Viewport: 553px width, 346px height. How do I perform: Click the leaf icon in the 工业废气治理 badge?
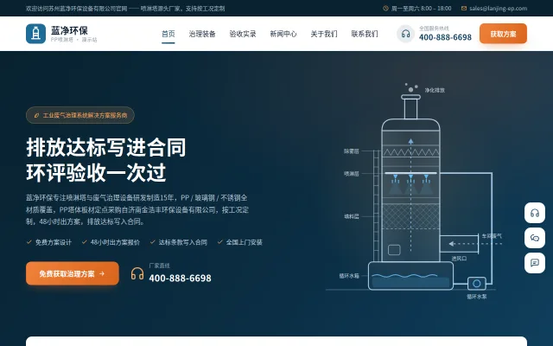(x=36, y=115)
